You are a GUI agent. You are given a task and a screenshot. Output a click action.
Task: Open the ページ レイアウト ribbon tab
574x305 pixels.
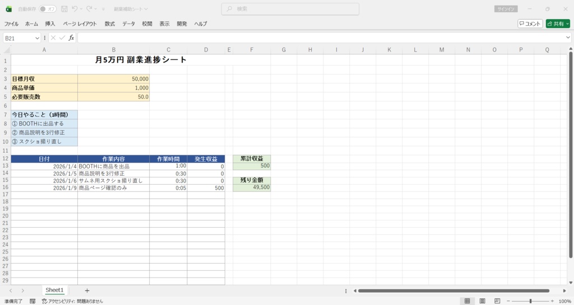[x=80, y=24]
